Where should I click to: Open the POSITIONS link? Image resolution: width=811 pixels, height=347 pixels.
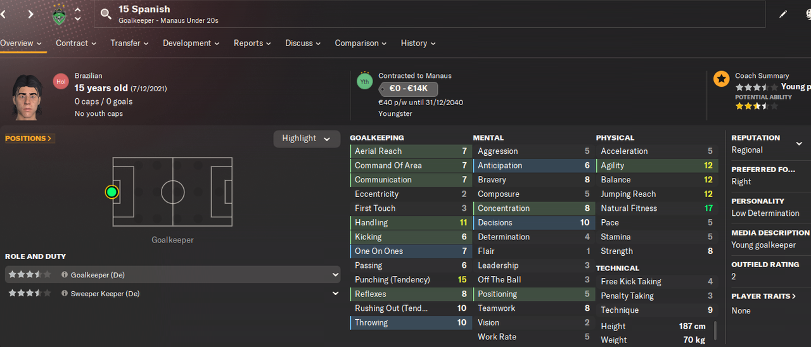(x=29, y=138)
